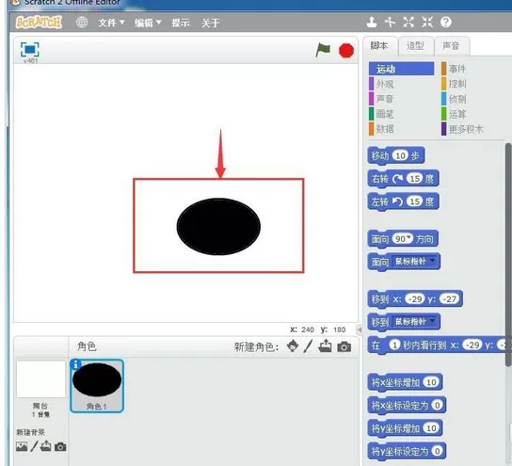Click the blocks palette vertical scrollbar
This screenshot has height=466, width=512.
coord(508,255)
